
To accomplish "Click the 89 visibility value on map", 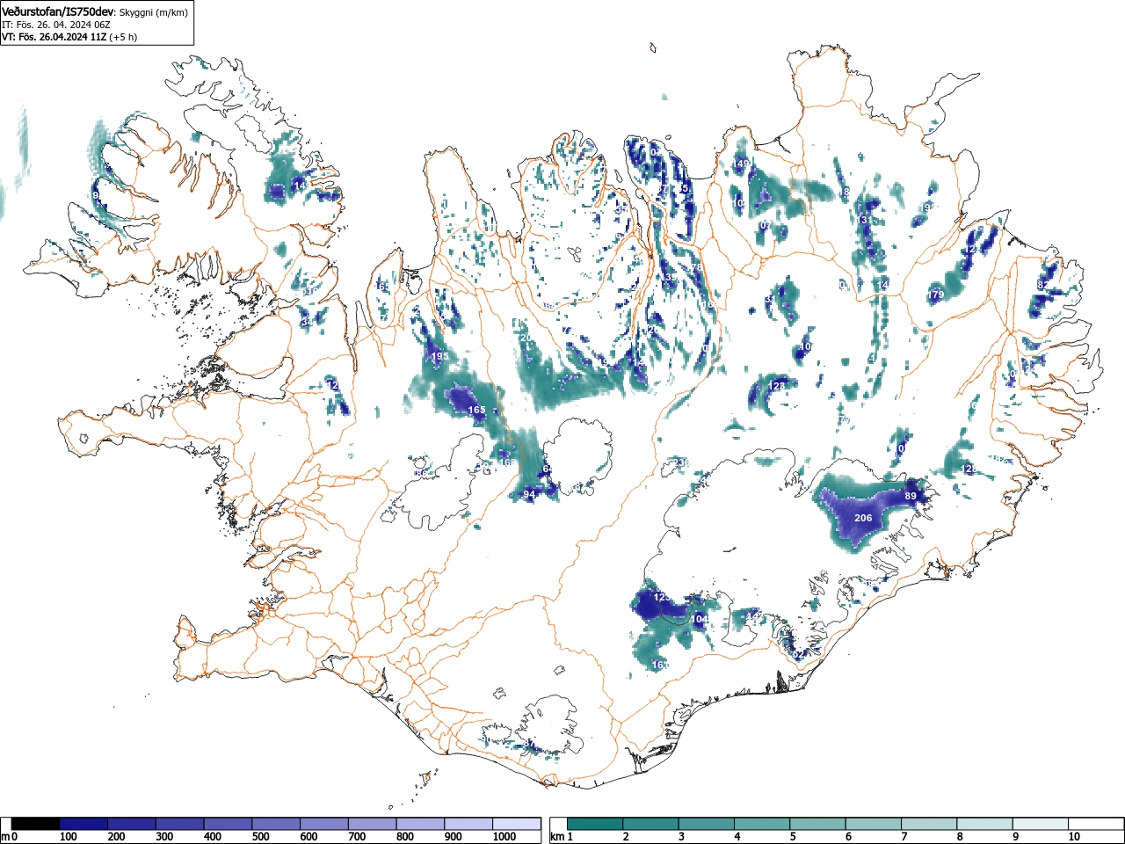I will tap(911, 497).
